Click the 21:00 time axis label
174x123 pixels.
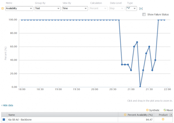(x=131, y=89)
